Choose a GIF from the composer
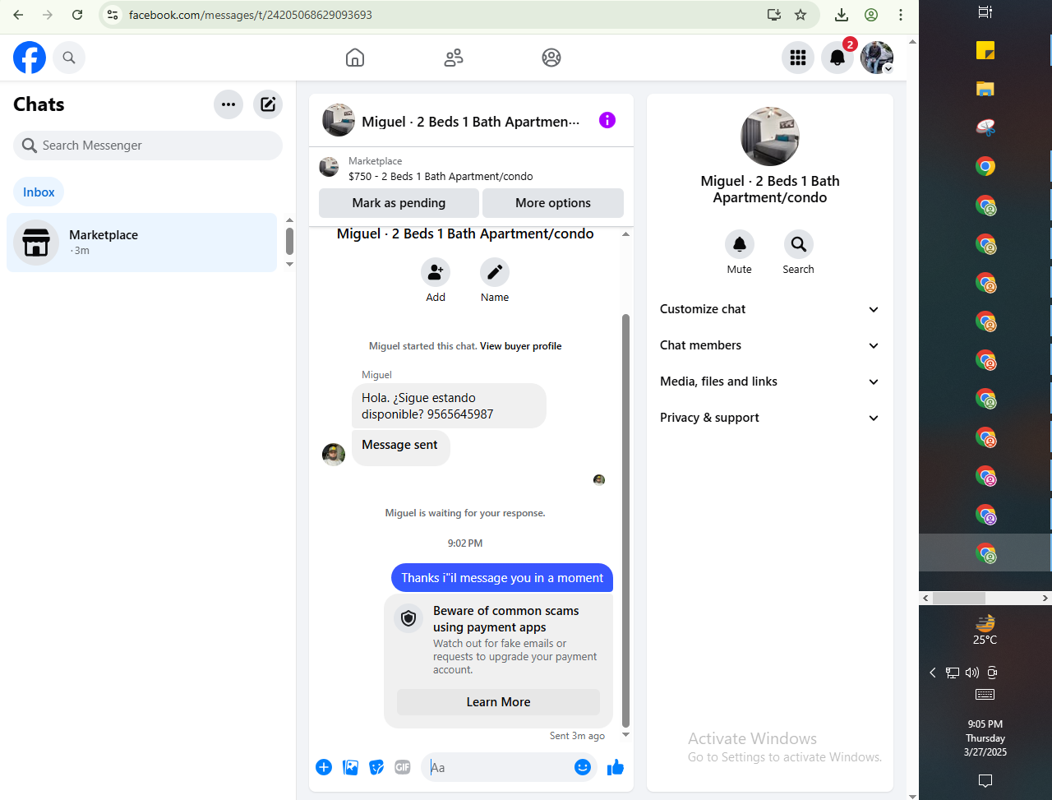 (402, 767)
